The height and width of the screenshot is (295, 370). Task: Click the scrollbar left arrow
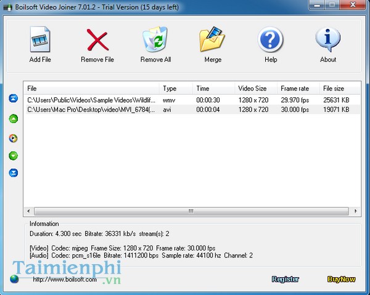pyautogui.click(x=28, y=211)
